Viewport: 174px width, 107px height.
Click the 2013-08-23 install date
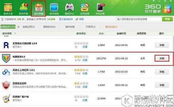121,58
